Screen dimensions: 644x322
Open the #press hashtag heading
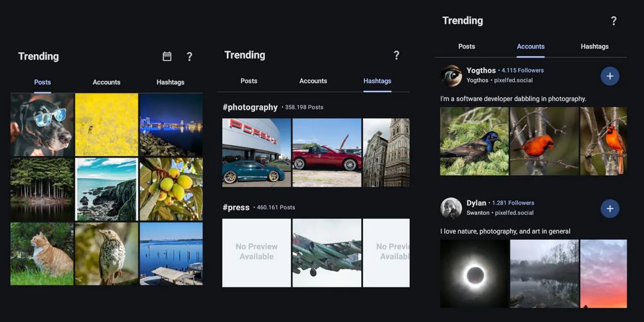[x=236, y=207]
